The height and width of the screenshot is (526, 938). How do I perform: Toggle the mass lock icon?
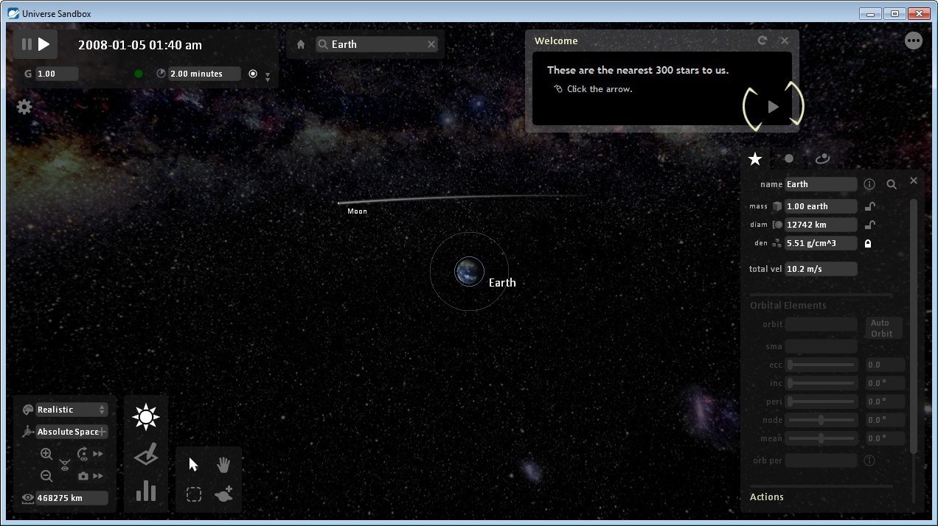pos(869,206)
